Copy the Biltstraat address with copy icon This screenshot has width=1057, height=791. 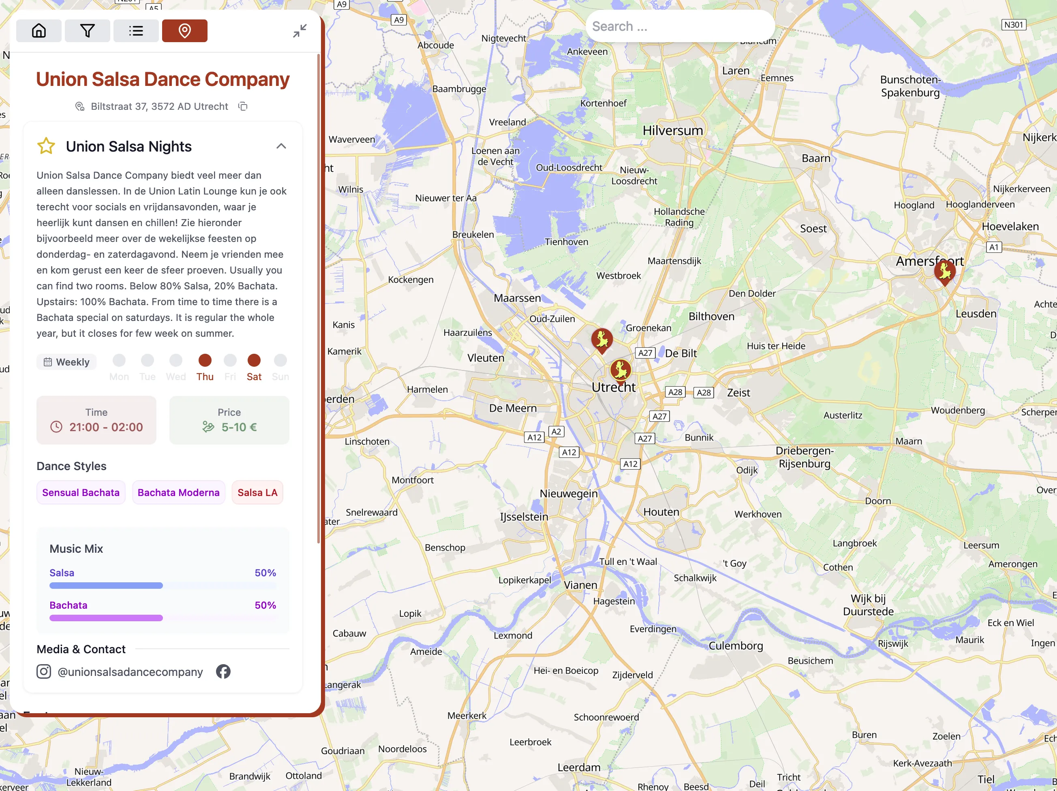(243, 106)
